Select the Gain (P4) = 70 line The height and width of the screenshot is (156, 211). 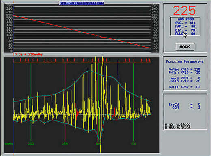coord(185,81)
